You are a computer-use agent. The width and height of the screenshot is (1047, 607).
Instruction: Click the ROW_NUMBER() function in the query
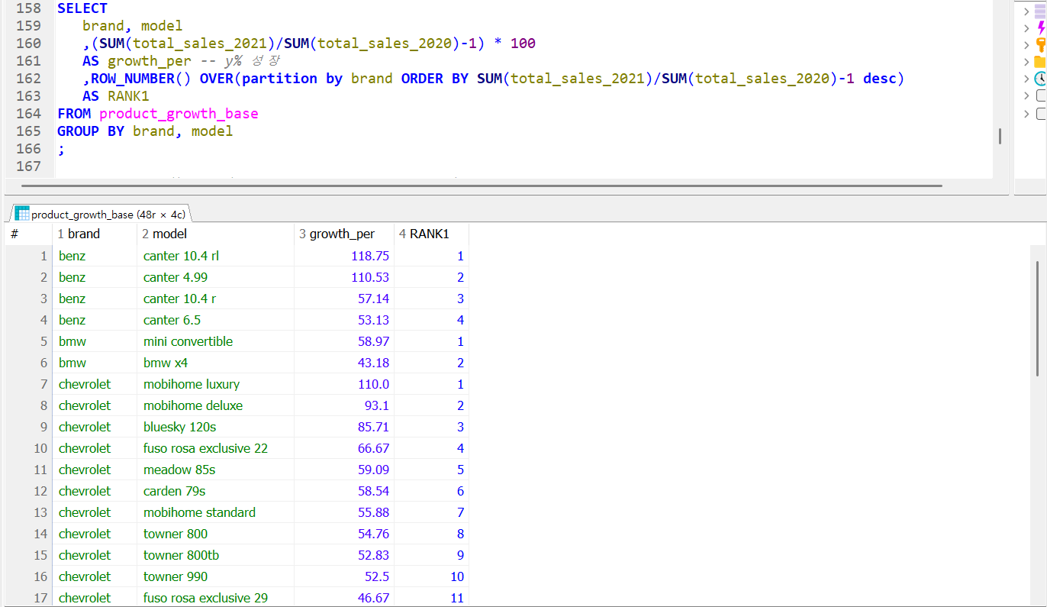pos(141,78)
